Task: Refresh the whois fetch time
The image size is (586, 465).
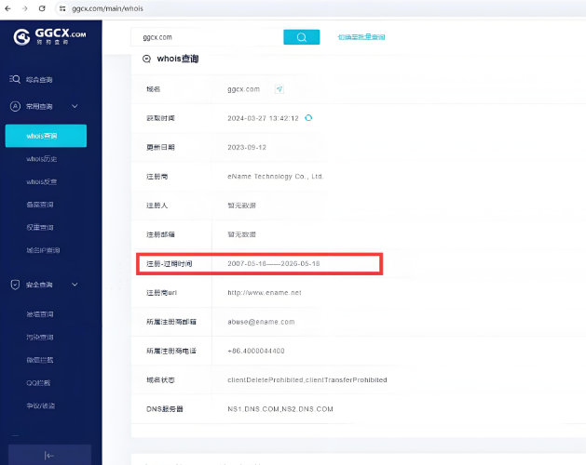Action: click(x=308, y=118)
